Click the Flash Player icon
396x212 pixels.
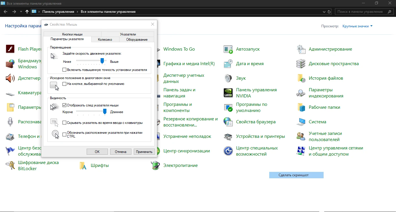pos(10,49)
